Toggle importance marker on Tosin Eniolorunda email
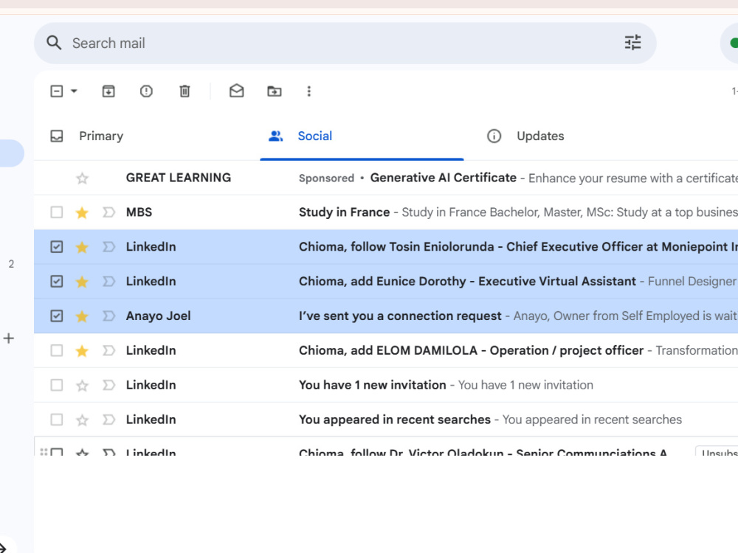Image resolution: width=738 pixels, height=553 pixels. tap(108, 247)
